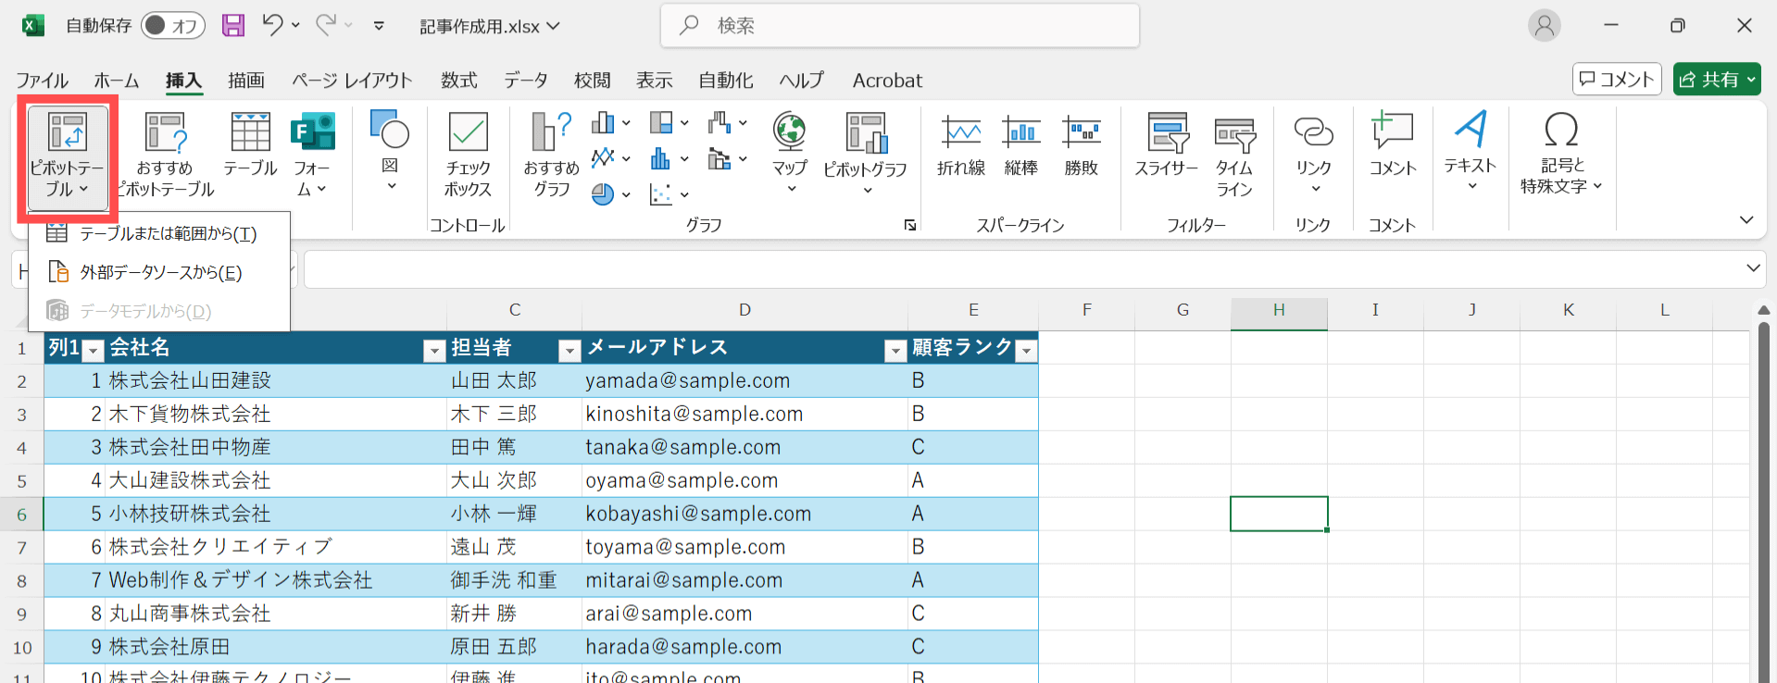Open Recommended Charts (おすすめグラフ)
Image resolution: width=1777 pixels, height=683 pixels.
[x=551, y=155]
